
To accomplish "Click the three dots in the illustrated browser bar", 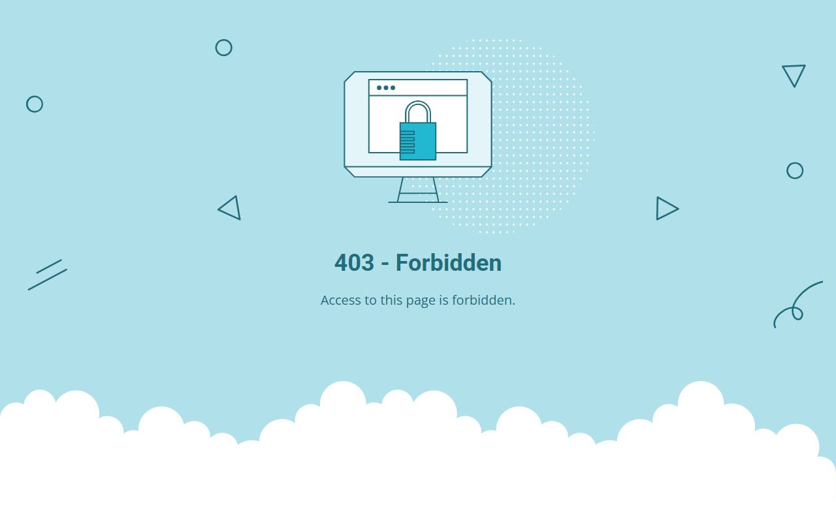I will coord(386,87).
